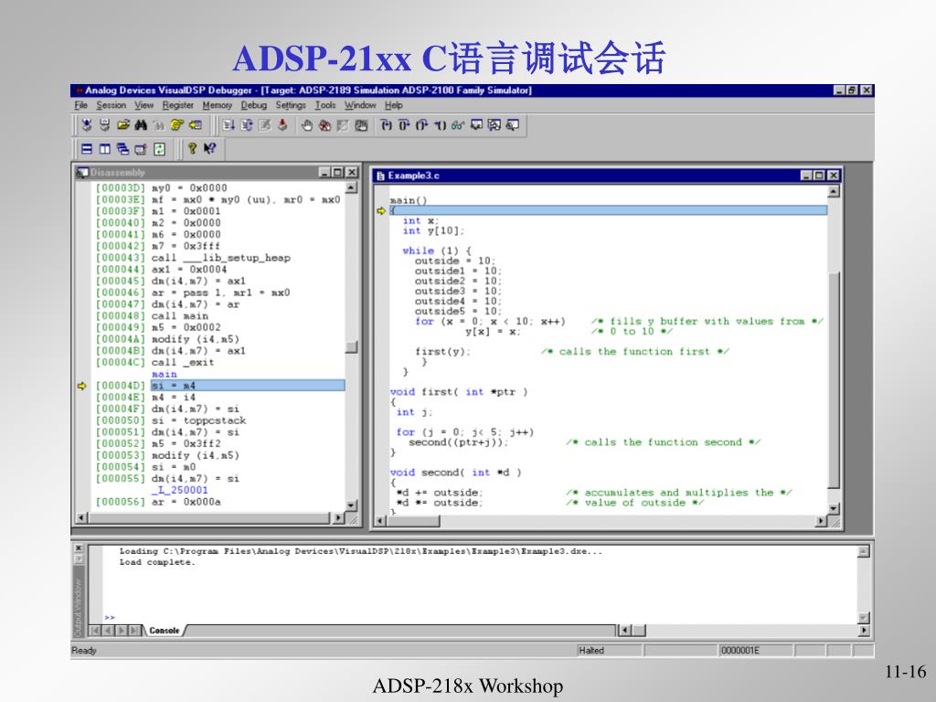Viewport: 936px width, 702px height.
Task: Click the yellow question mark Help icon
Action: coord(192,149)
